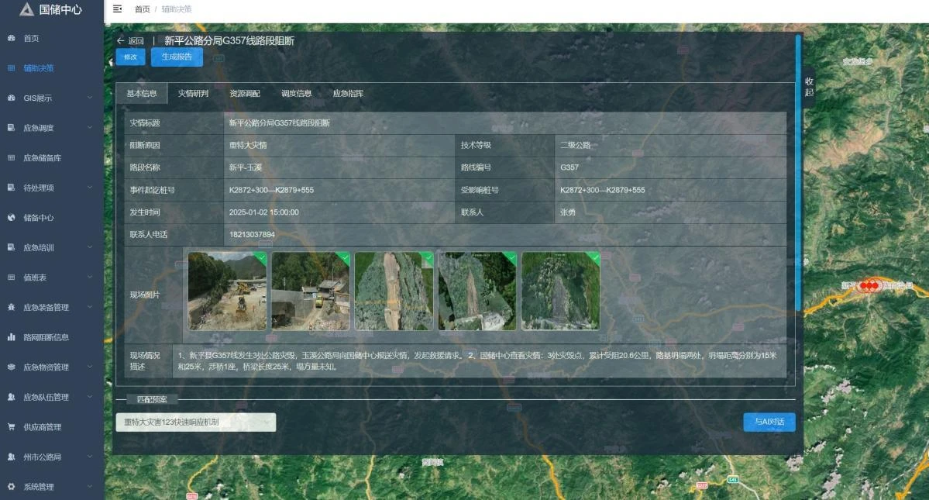
Task: Click the 国储中心 logo icon
Action: 27,9
